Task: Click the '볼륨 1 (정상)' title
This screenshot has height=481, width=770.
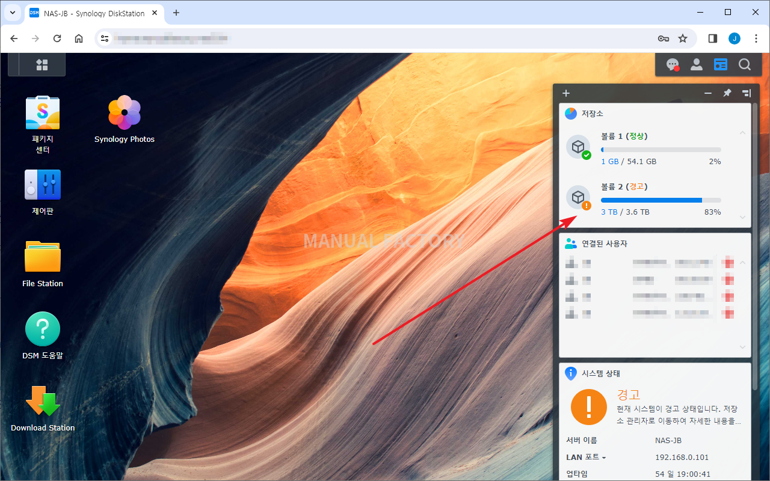Action: pyautogui.click(x=624, y=136)
